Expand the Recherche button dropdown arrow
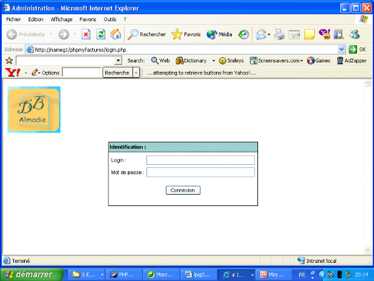Viewport: 374px width, 281px height. [136, 72]
